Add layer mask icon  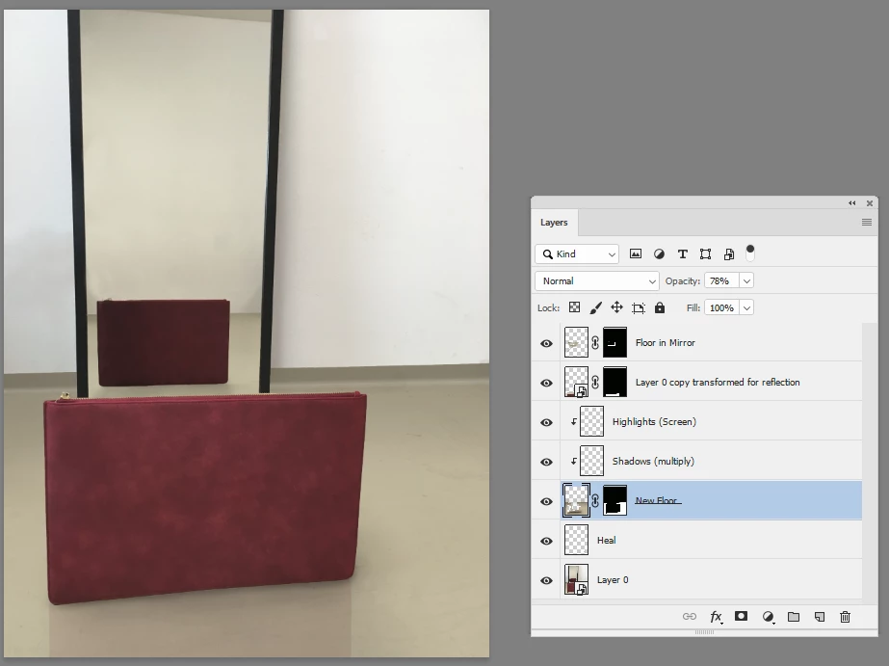click(741, 616)
